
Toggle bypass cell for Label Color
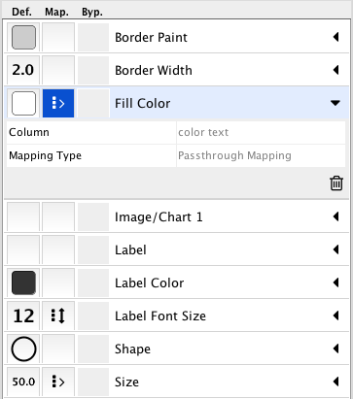93,283
